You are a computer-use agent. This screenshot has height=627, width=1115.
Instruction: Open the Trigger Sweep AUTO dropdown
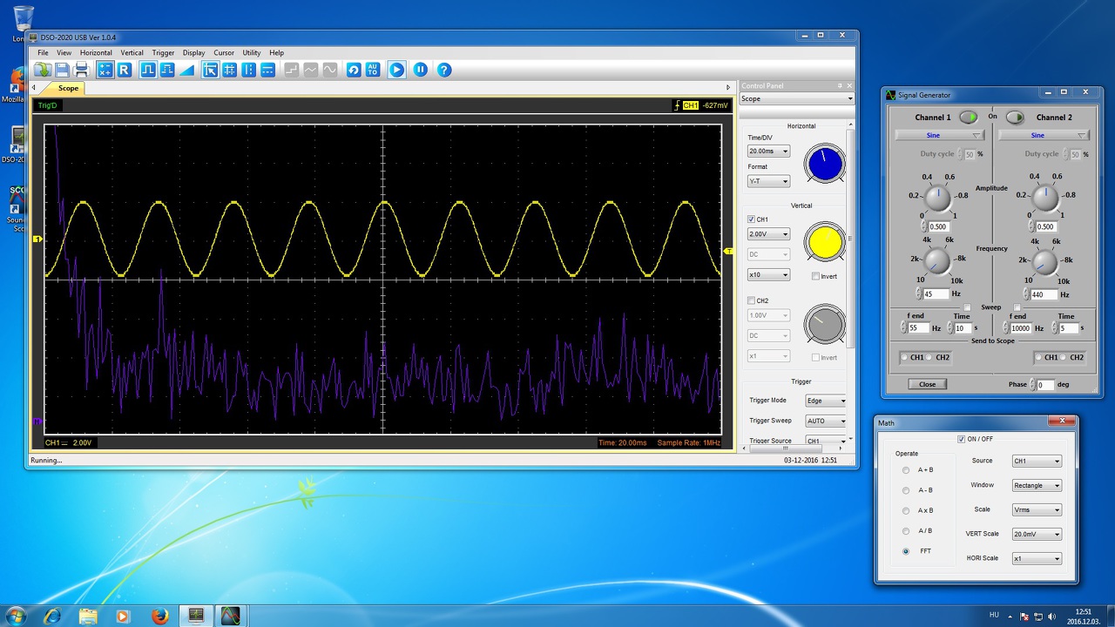pyautogui.click(x=826, y=421)
